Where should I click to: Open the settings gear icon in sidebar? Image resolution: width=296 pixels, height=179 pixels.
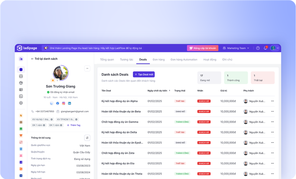point(21,103)
